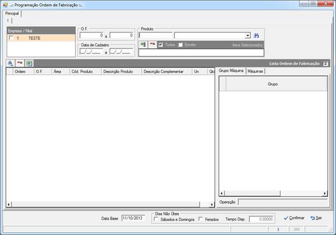Click the Un column header

pos(200,71)
